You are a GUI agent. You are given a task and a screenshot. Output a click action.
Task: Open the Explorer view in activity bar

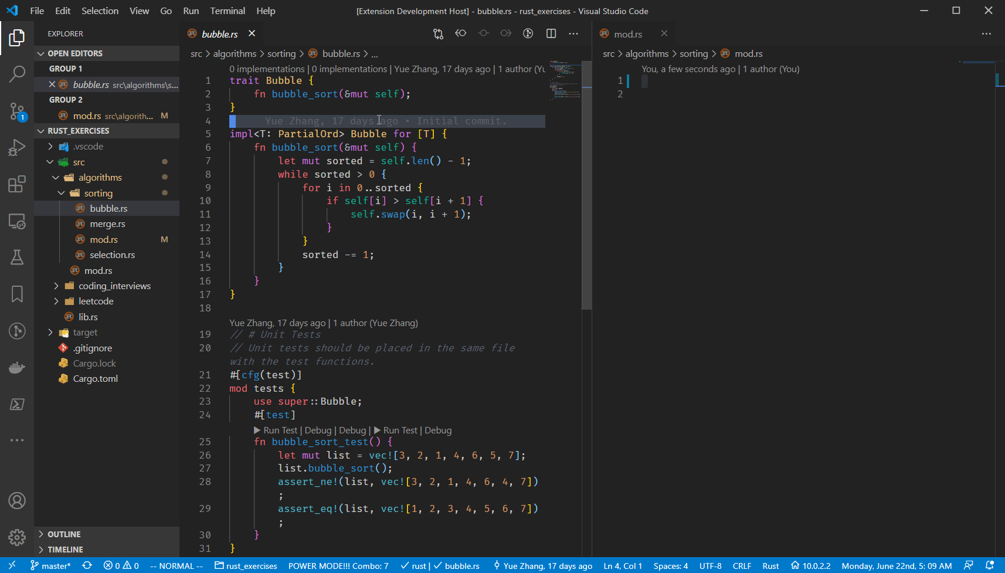pos(17,38)
